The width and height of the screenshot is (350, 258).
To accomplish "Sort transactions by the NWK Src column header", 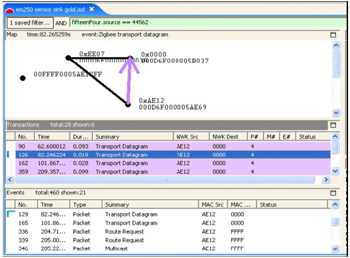I will (x=191, y=137).
